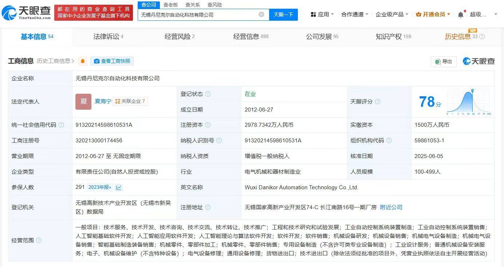Open the 应用 dropdown menu
The image size is (504, 267).
click(x=322, y=15)
